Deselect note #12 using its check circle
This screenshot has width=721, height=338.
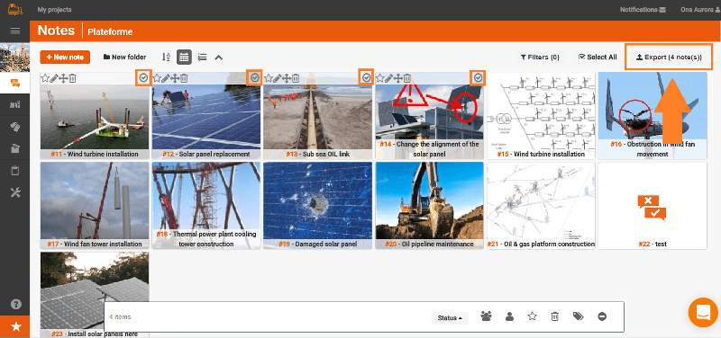[255, 78]
